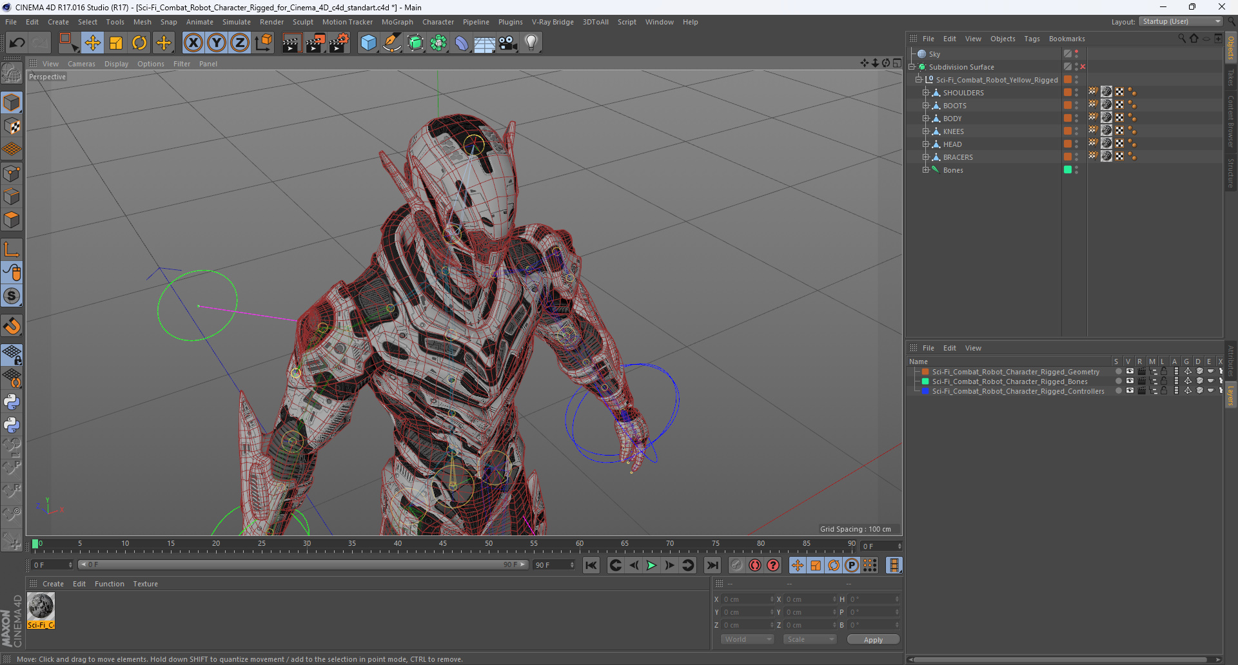Select the Scale tool in top toolbar
1238x665 pixels.
tap(116, 43)
